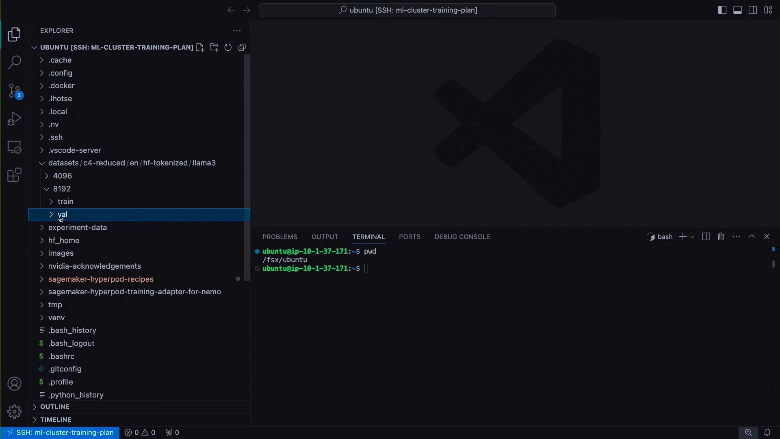Refresh the Explorer file tree
Image resolution: width=780 pixels, height=439 pixels.
[228, 48]
